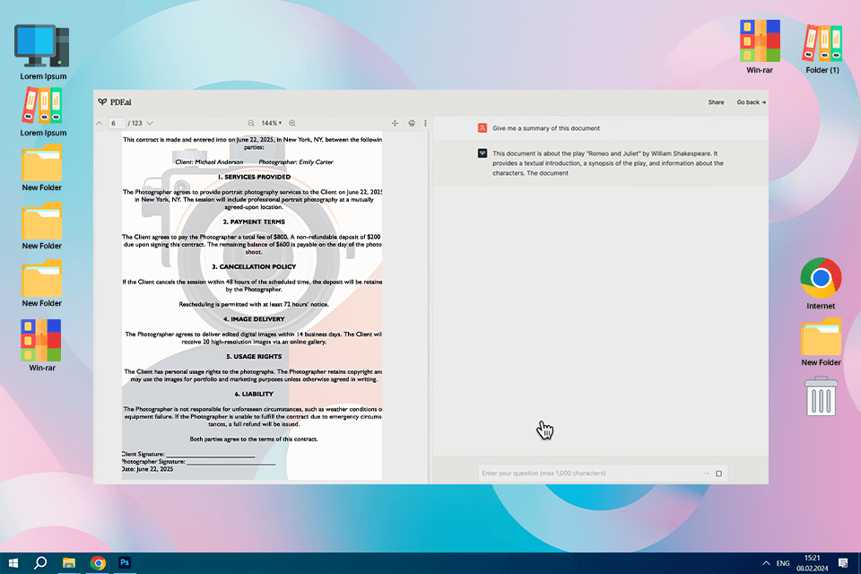Open the Win-rar icon beside Folder (1)
Viewport: 861px width, 574px height.
point(760,47)
